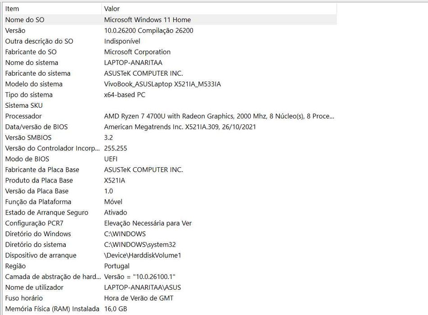Click 'Hora de Verão de GMT' value
428x315 pixels.
(x=139, y=298)
